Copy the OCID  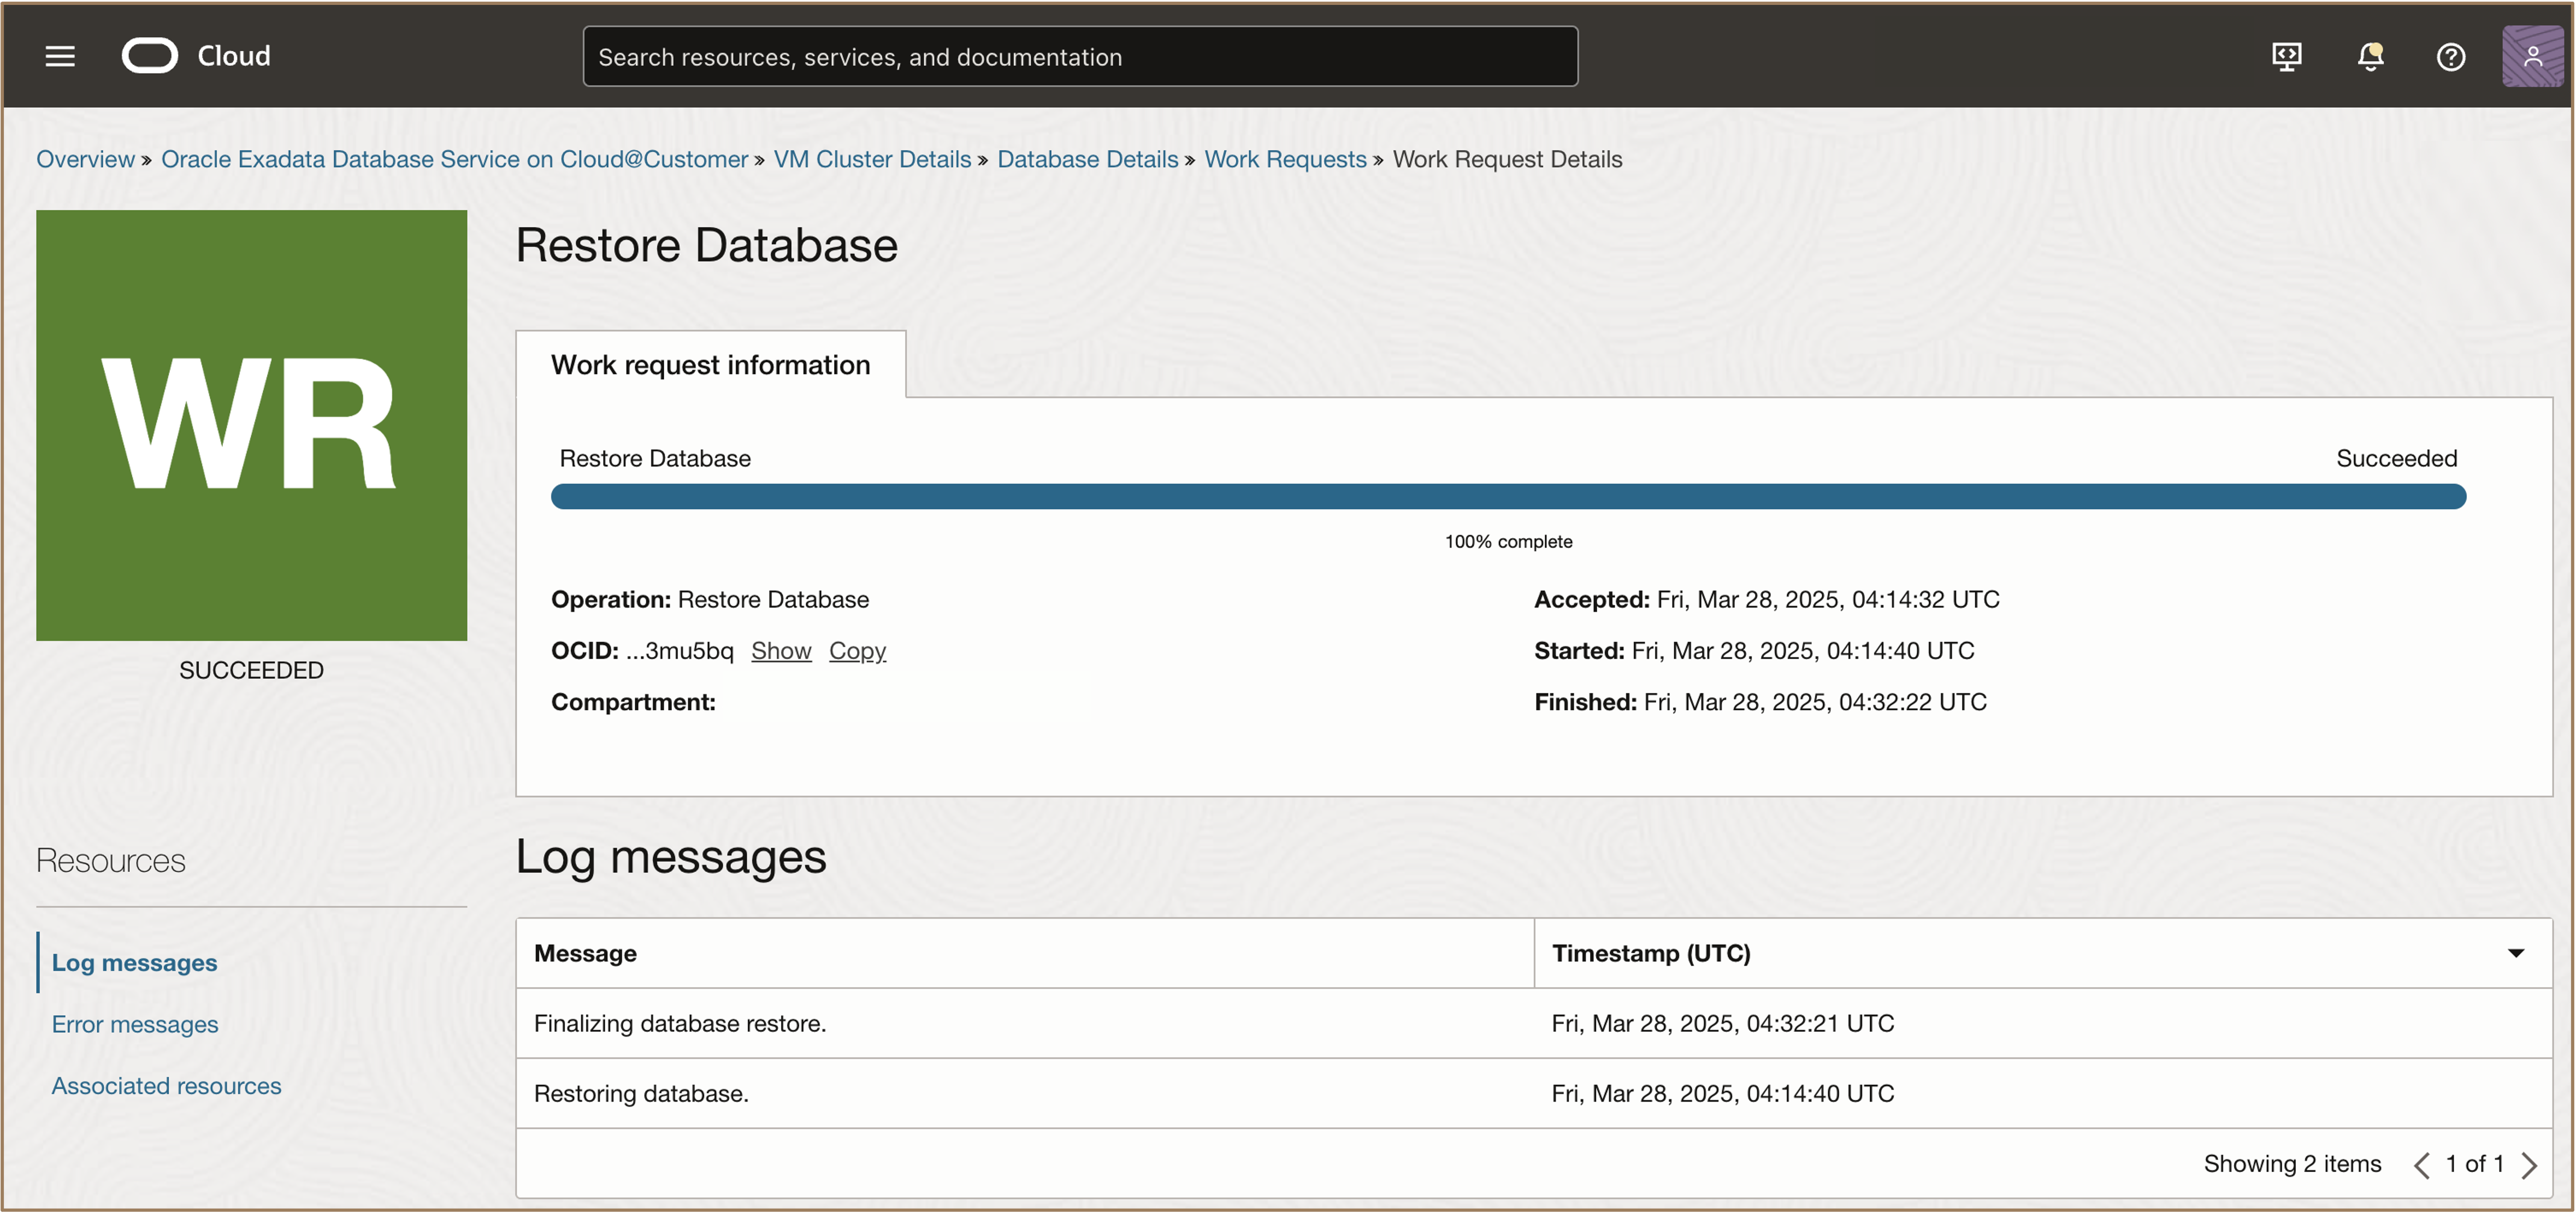click(x=857, y=651)
